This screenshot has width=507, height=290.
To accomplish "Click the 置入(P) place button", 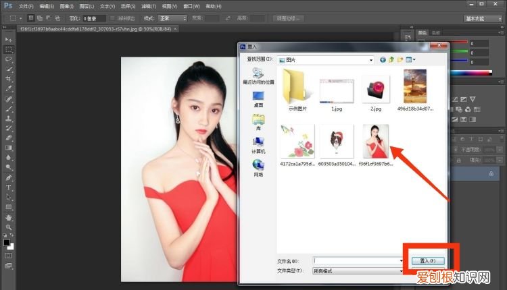I will (428, 260).
